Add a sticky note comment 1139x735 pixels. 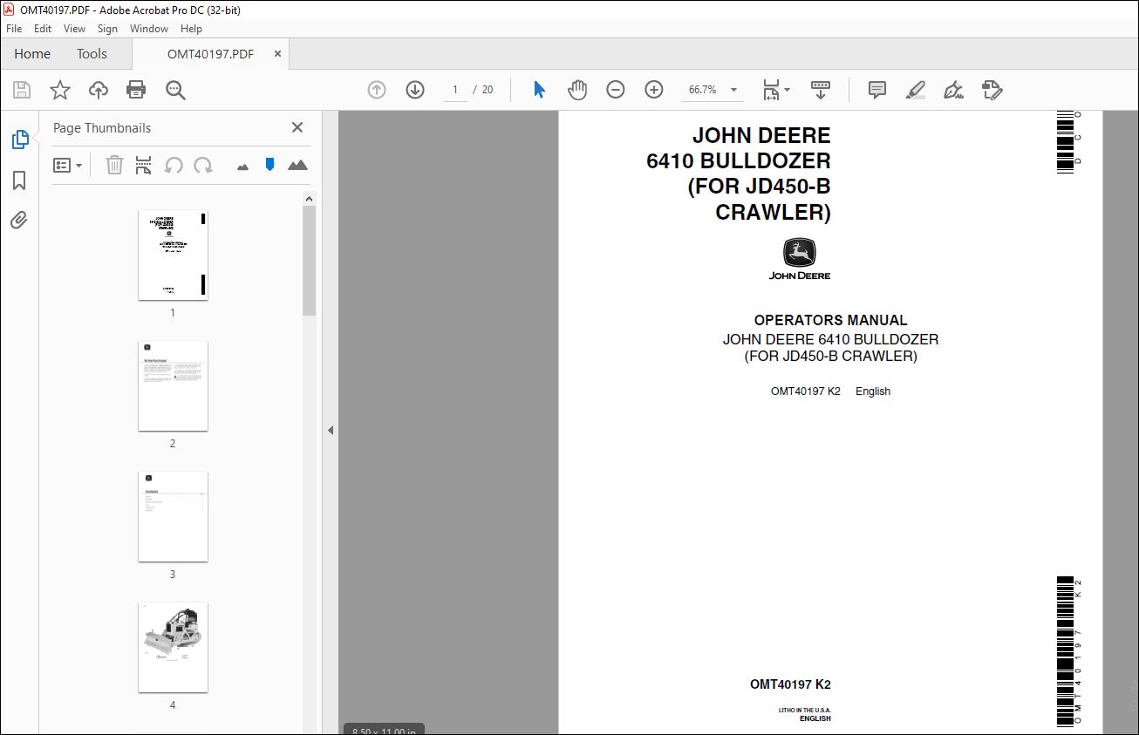pos(877,90)
